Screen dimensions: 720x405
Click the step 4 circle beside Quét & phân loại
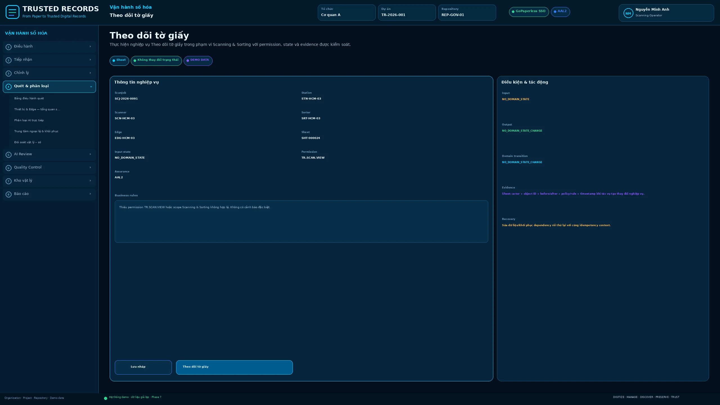8,87
